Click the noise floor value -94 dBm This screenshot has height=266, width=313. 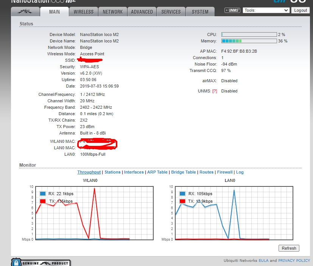point(229,64)
